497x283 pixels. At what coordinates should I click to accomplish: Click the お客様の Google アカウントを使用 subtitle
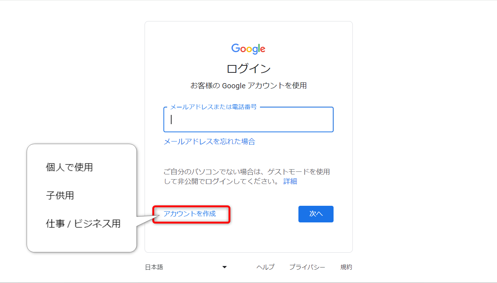[x=248, y=86]
